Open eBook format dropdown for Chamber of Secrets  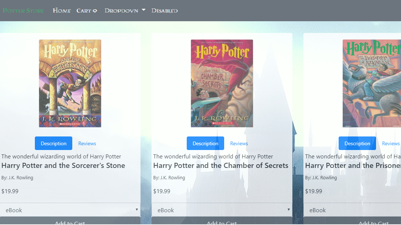(222, 210)
